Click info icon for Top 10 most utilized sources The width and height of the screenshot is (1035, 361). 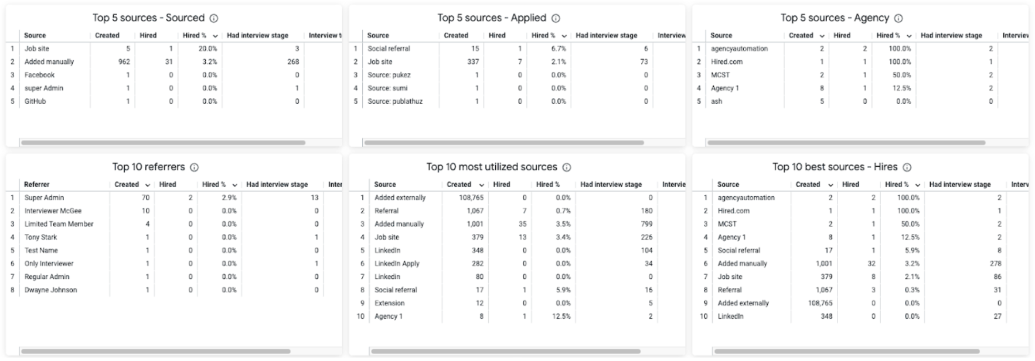click(x=567, y=167)
